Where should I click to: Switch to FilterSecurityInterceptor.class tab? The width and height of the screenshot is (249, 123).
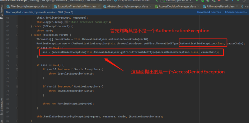point(29,7)
